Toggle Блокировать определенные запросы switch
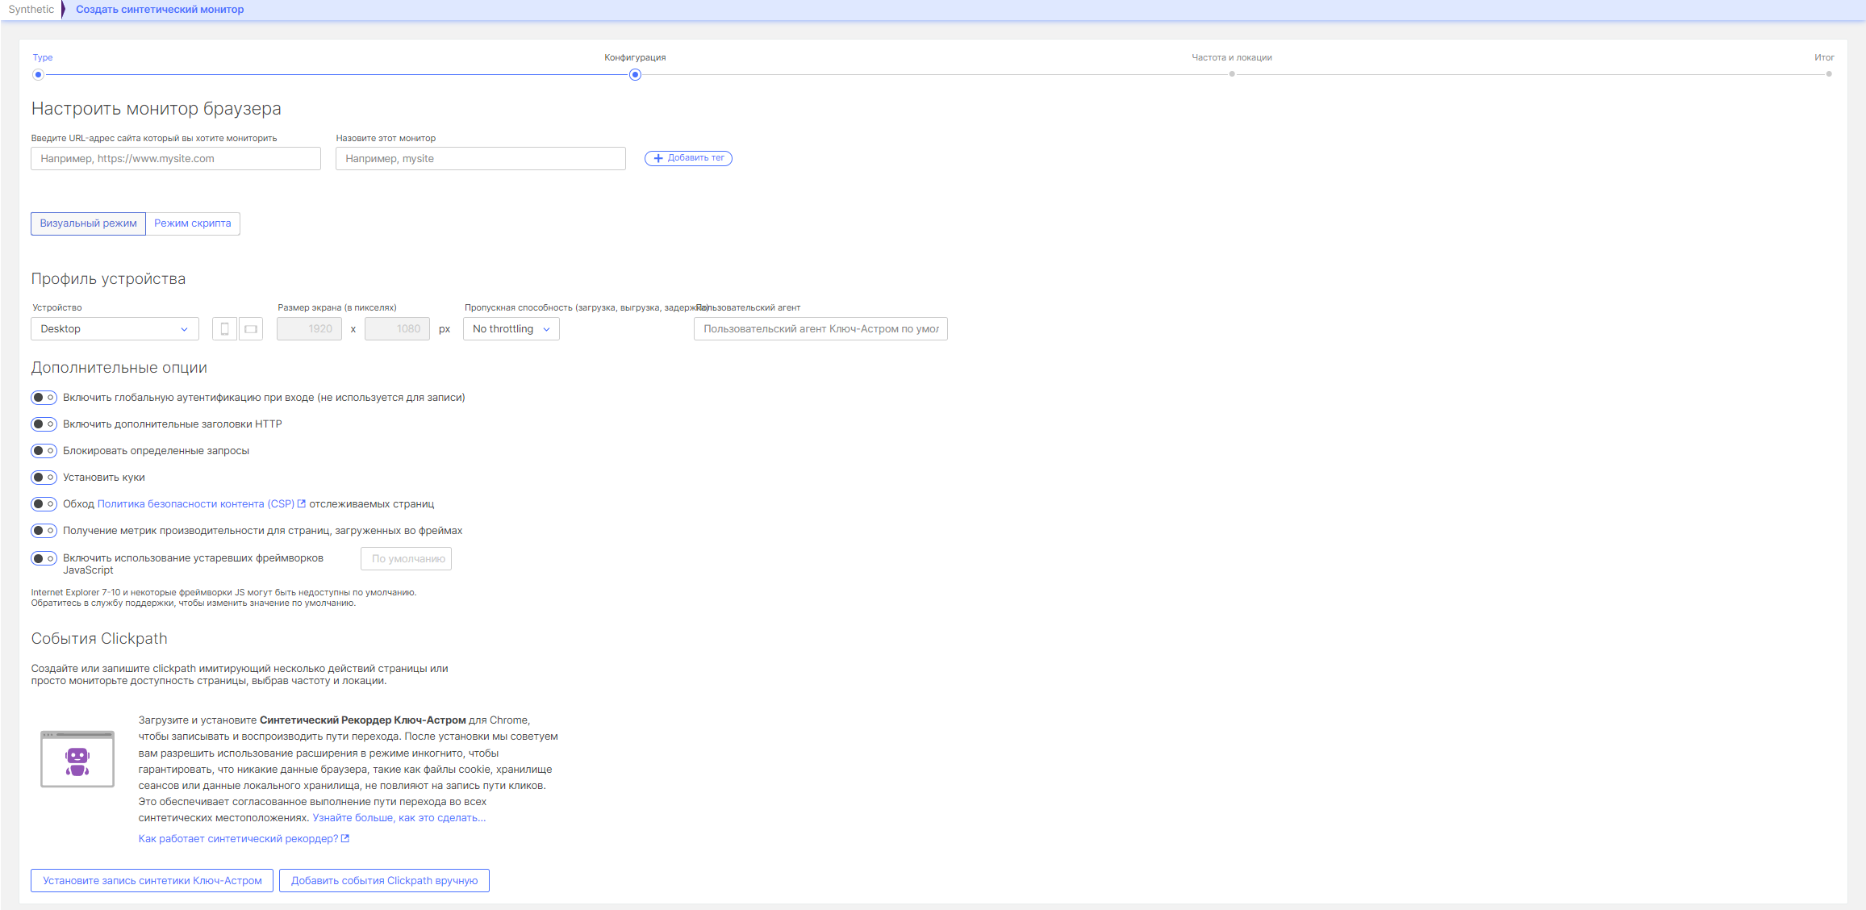 pos(44,451)
